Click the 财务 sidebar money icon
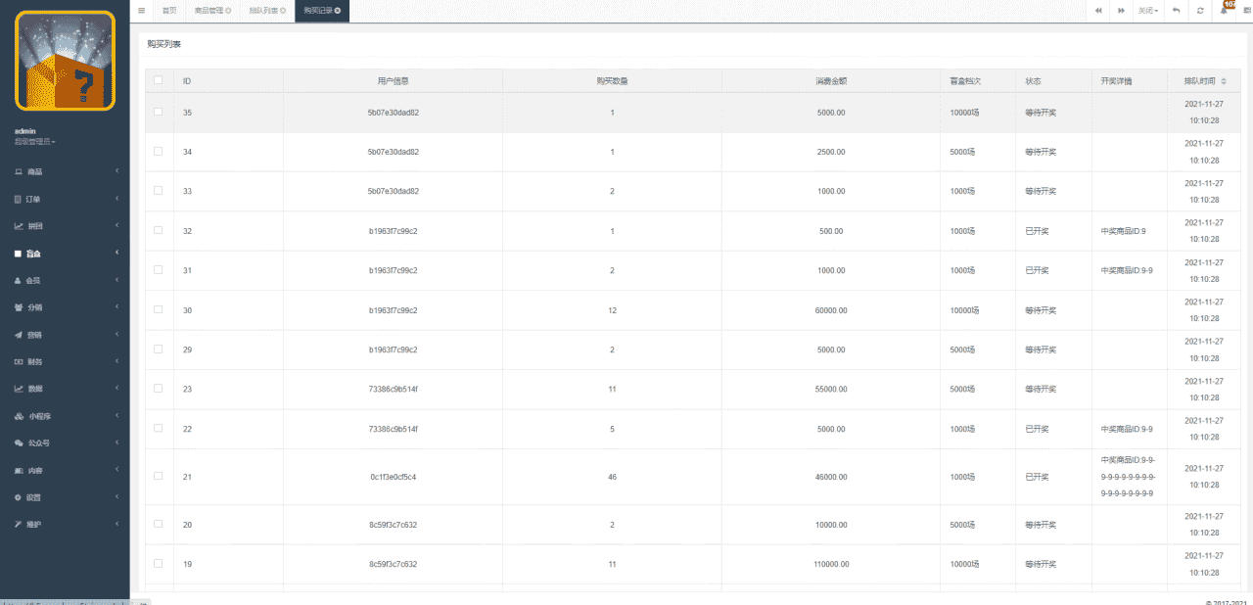The width and height of the screenshot is (1253, 605). click(19, 361)
